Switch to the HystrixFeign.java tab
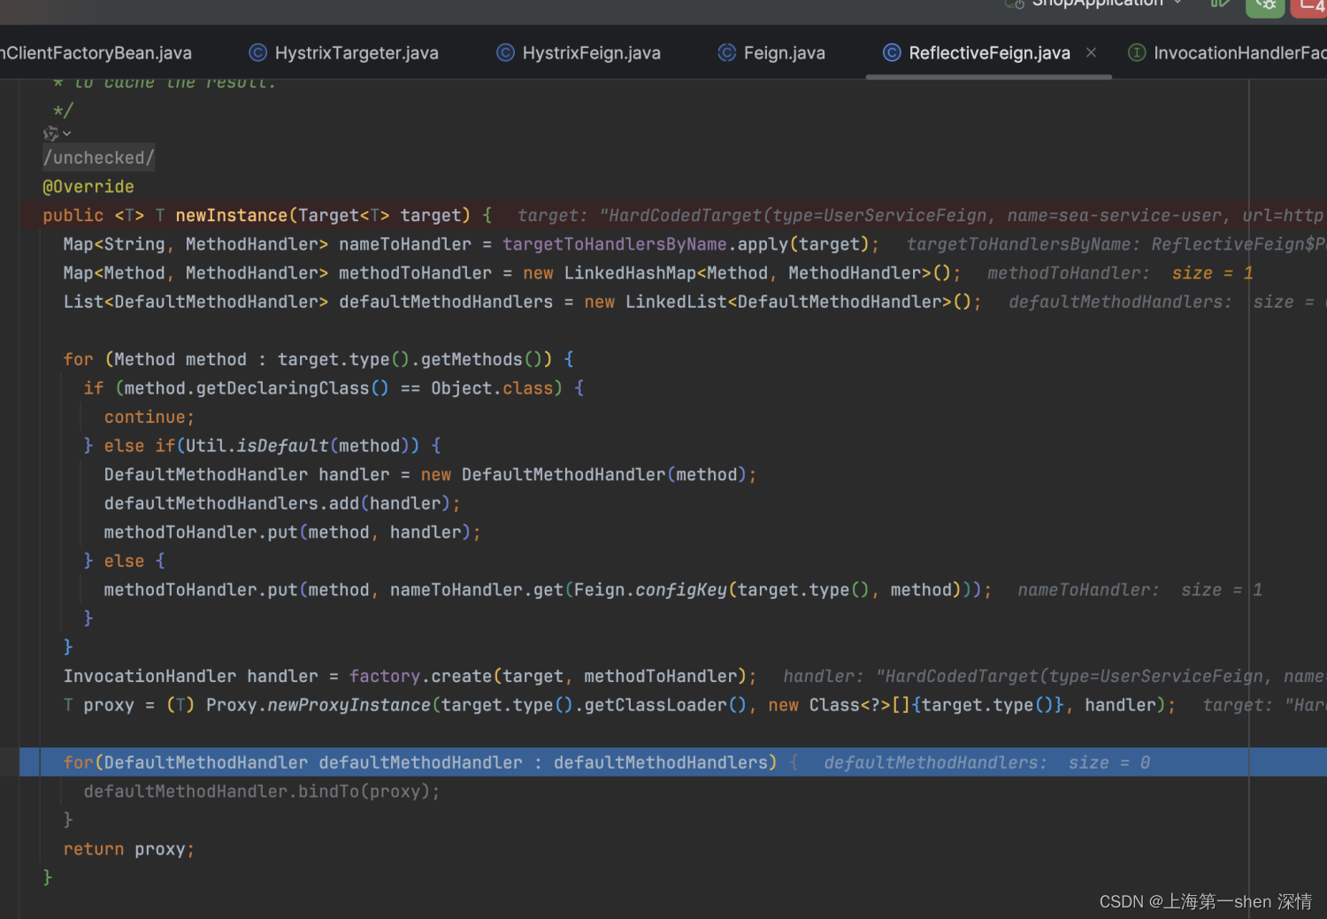Image resolution: width=1327 pixels, height=919 pixels. coord(579,53)
